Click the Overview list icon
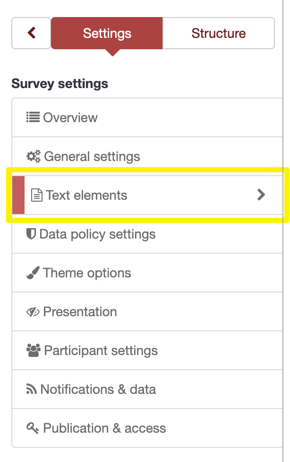 point(33,117)
